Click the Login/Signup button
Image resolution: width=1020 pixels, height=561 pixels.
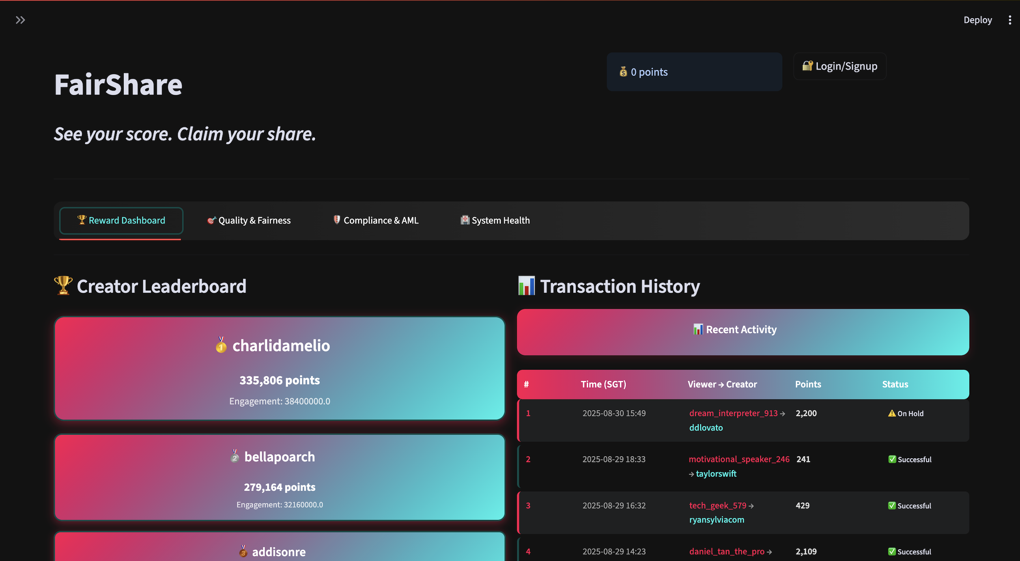click(839, 66)
